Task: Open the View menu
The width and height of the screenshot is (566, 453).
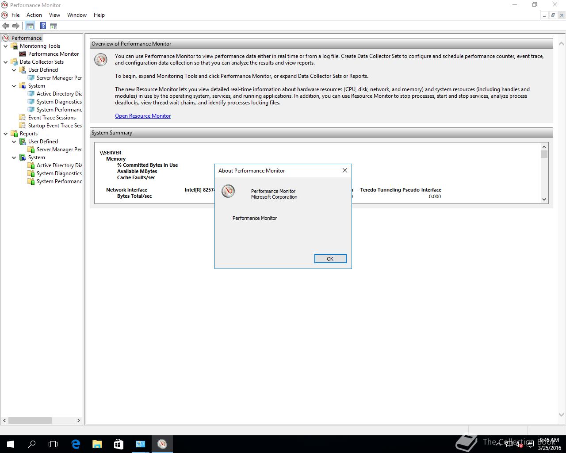Action: [x=54, y=15]
